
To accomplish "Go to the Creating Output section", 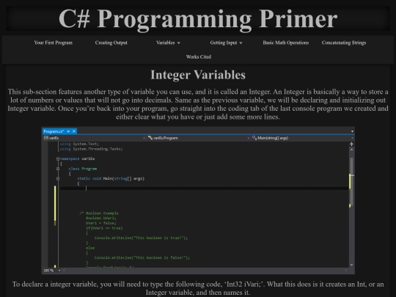I will coord(111,43).
